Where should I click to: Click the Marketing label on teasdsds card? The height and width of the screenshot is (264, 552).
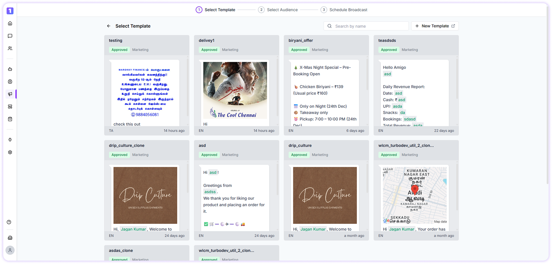[x=410, y=50]
